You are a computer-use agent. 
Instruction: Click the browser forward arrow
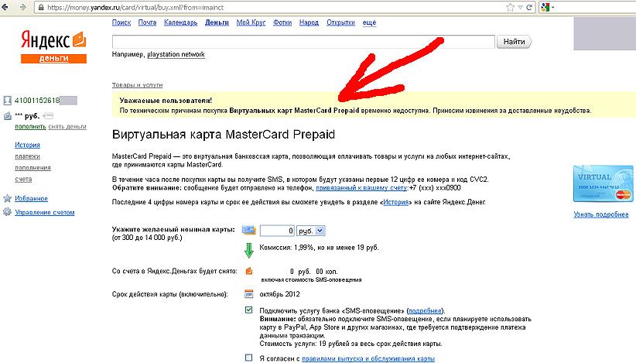[x=23, y=7]
